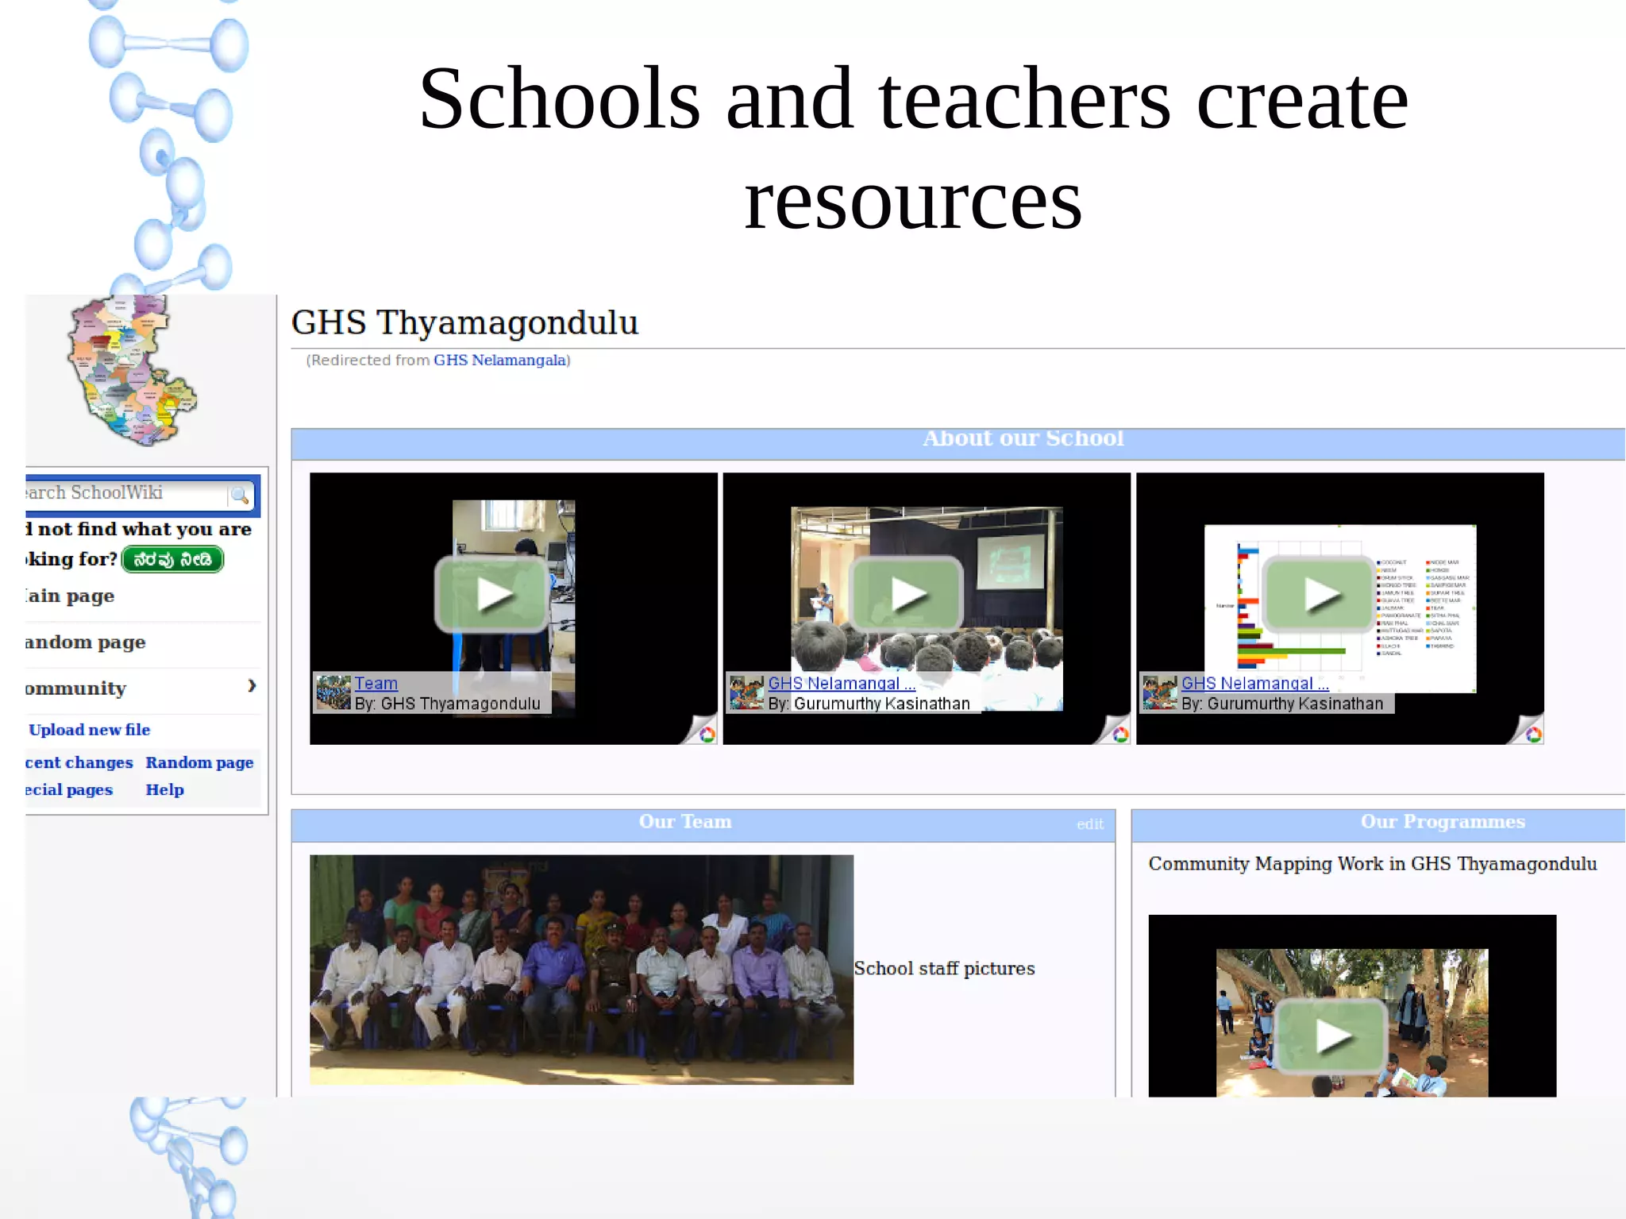
Task: Click the Karnataka map logo
Action: [131, 370]
